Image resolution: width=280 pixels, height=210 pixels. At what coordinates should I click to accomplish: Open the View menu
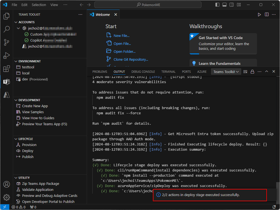point(54,5)
